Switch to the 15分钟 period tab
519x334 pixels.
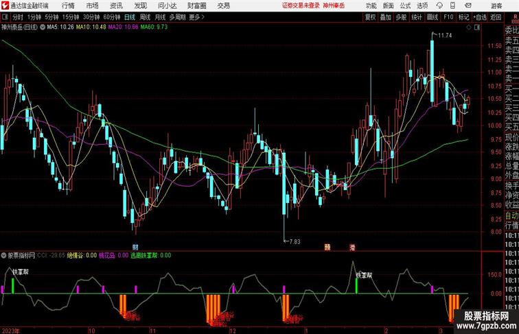(x=71, y=17)
